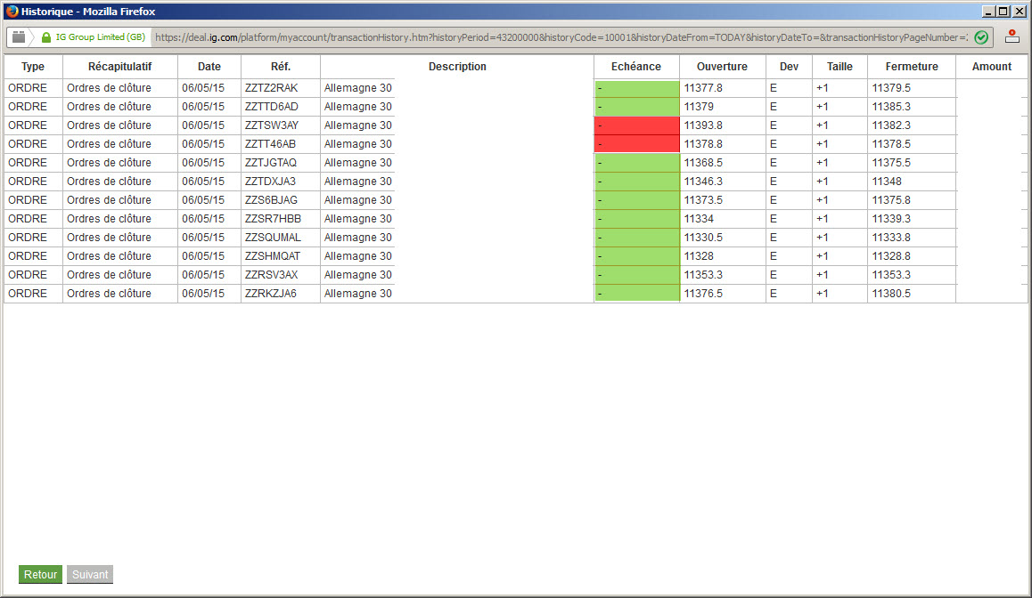Click opening price 11334

[x=699, y=219]
